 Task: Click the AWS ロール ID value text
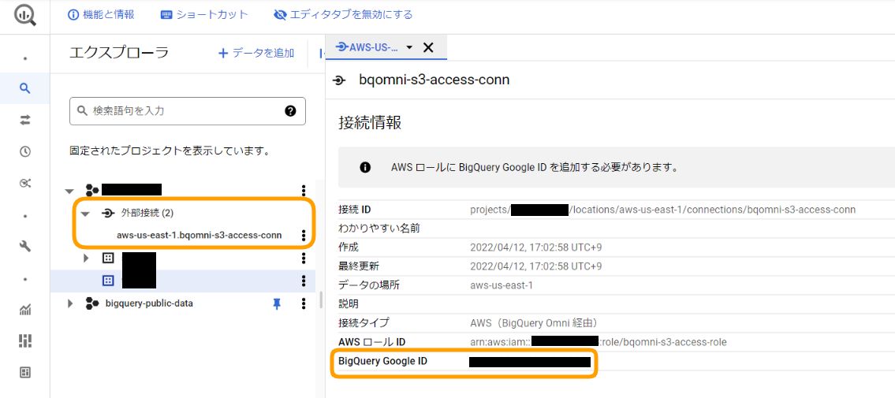click(599, 342)
